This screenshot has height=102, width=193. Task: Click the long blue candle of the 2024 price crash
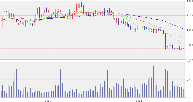pyautogui.click(x=165, y=41)
